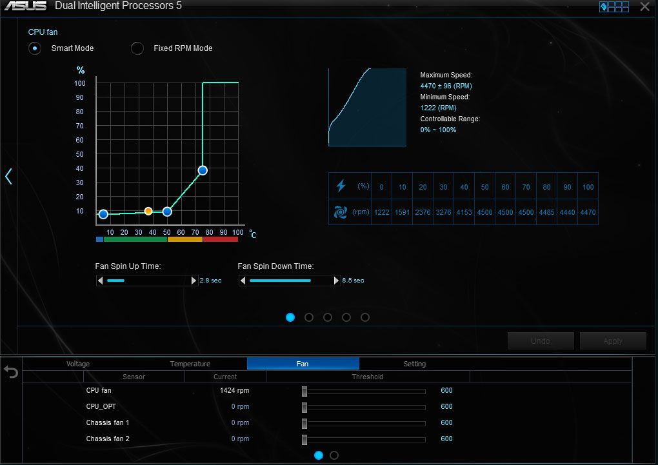Select the orange point on fan curve

tap(148, 211)
